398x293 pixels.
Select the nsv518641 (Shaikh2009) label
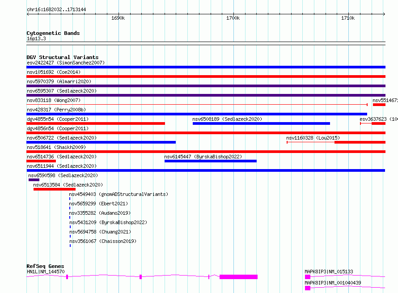[56, 147]
